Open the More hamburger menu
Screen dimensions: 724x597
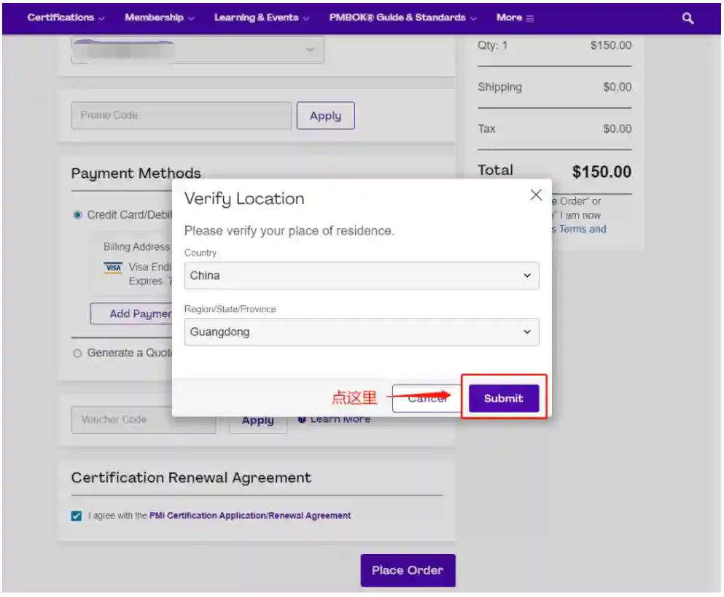[515, 17]
